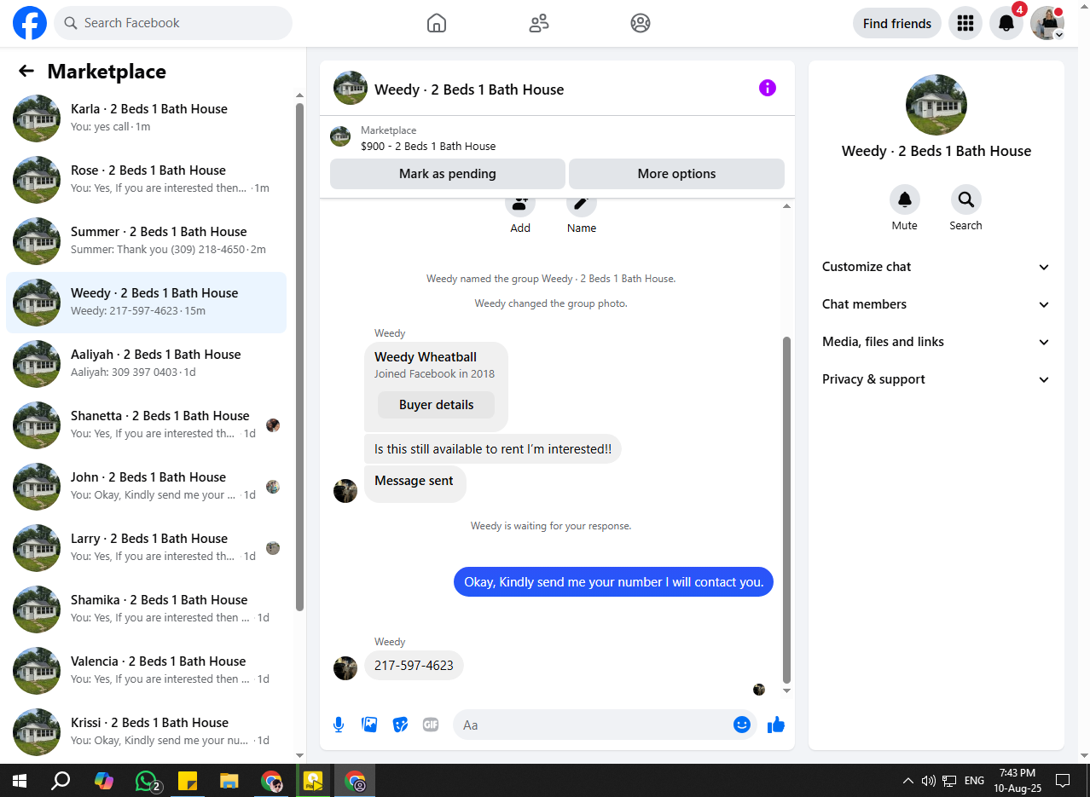Click Find friends button
Screen dimensions: 1090x797
tap(897, 23)
